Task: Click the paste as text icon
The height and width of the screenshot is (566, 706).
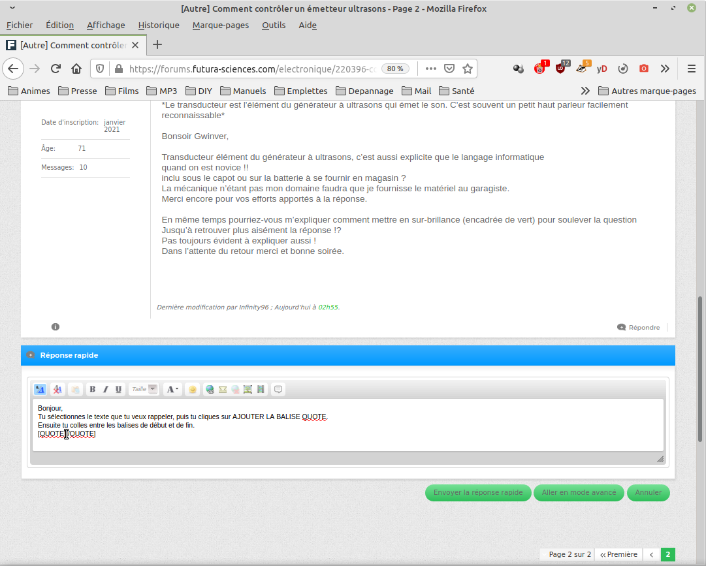Action: 75,389
